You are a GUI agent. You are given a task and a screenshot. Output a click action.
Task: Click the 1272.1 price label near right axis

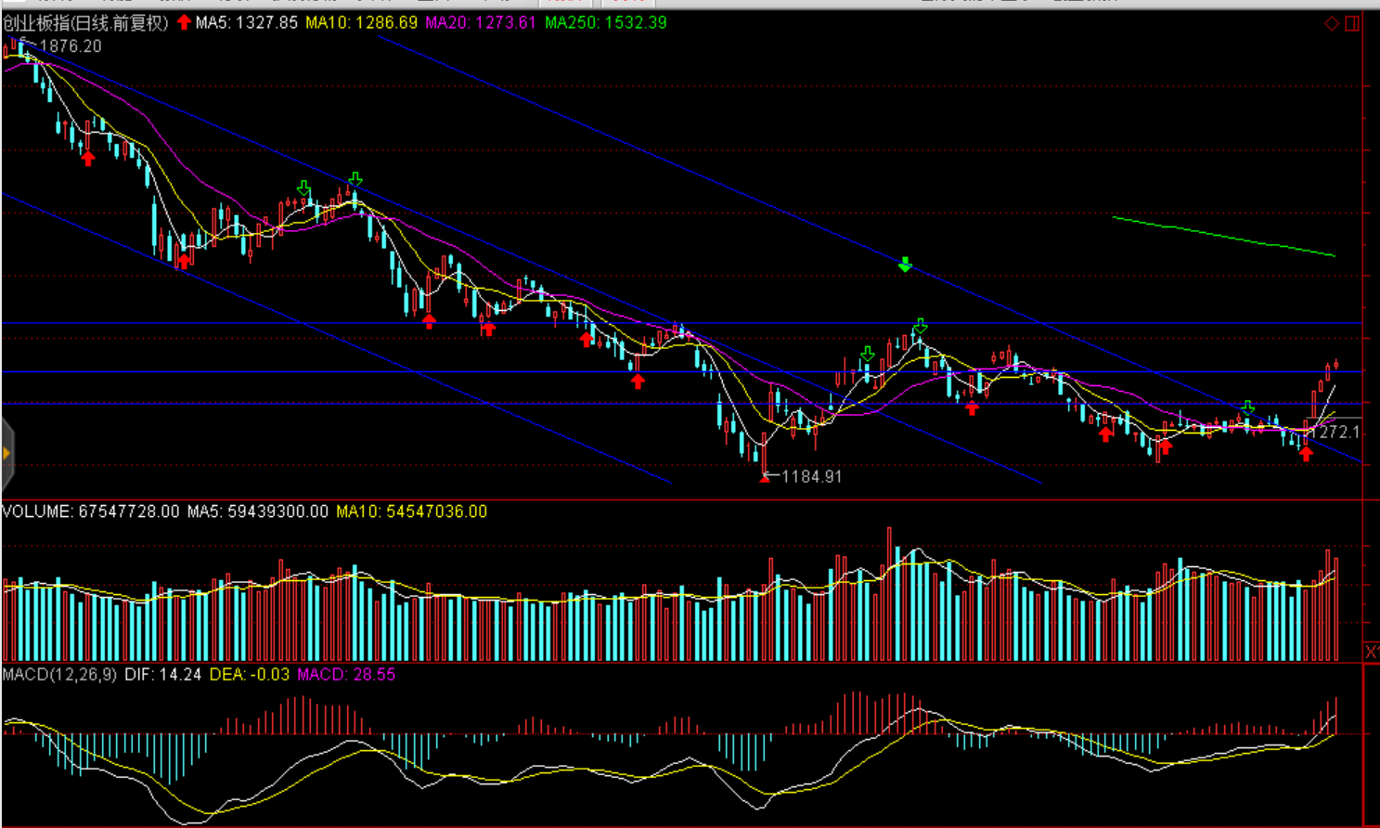point(1338,432)
